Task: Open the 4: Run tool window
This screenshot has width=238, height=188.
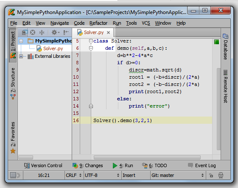Action: 123,165
